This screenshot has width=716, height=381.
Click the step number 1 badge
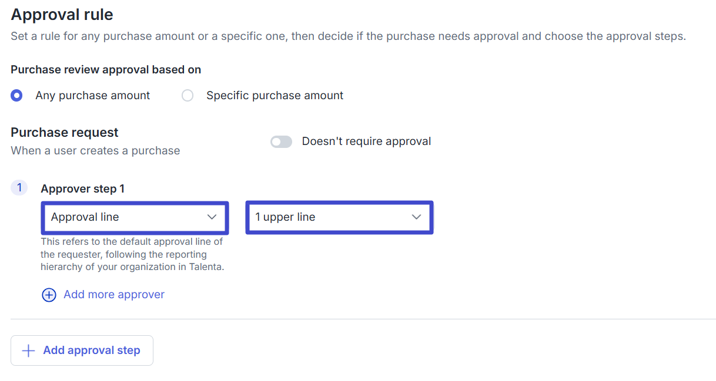tap(19, 188)
